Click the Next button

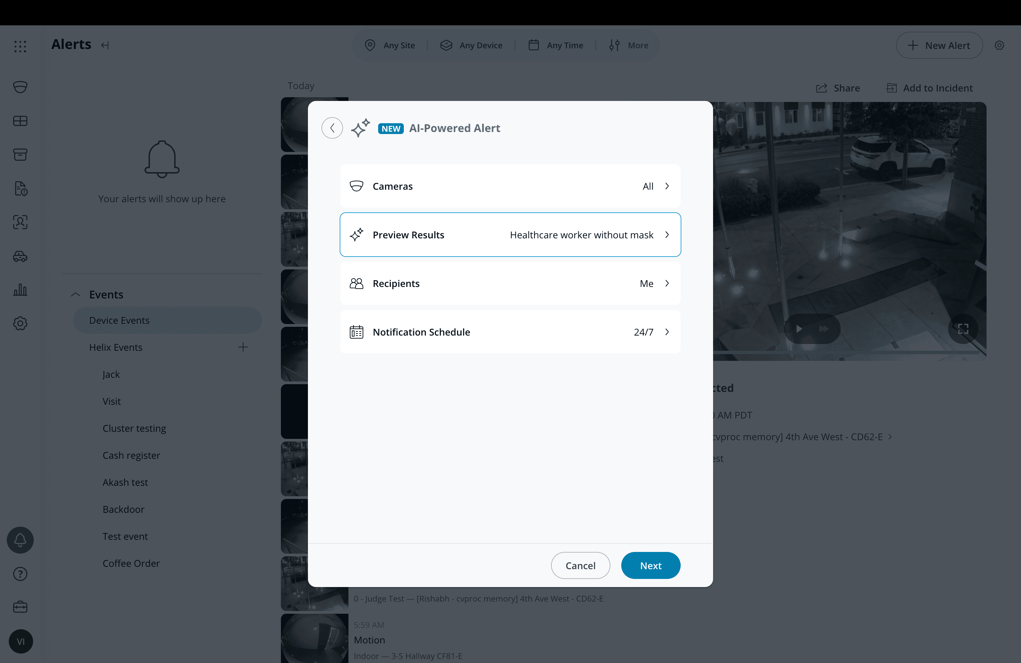(650, 565)
